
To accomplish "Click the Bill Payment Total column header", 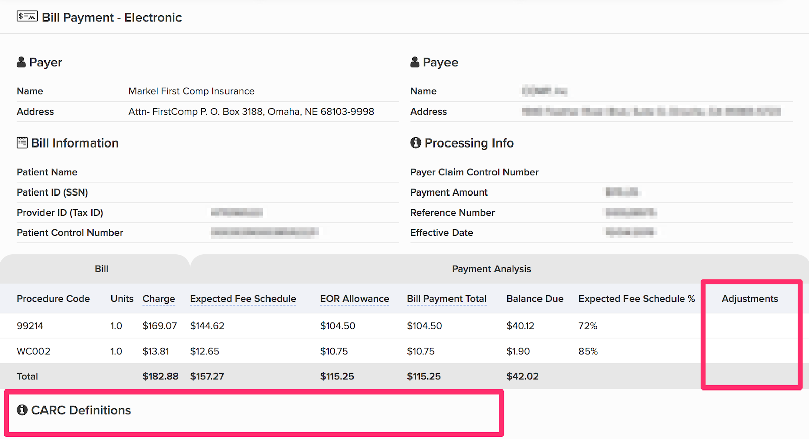I will point(446,299).
